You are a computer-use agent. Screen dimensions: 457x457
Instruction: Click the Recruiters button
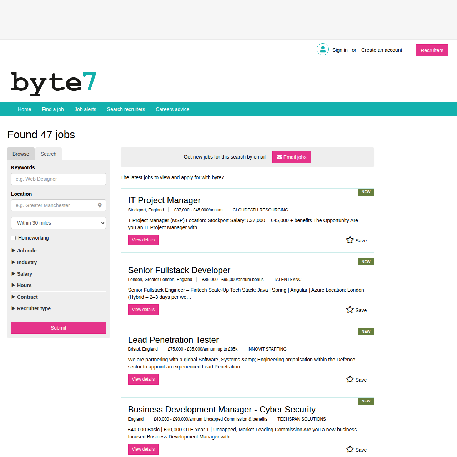click(432, 50)
